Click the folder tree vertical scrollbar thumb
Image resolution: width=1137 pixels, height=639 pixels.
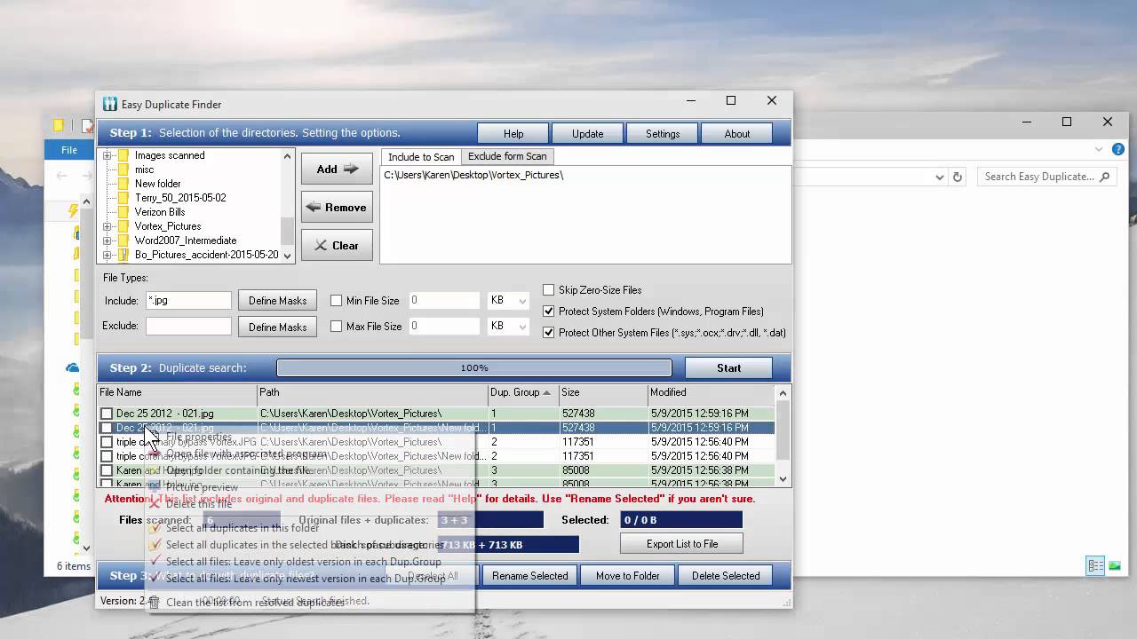click(x=287, y=230)
